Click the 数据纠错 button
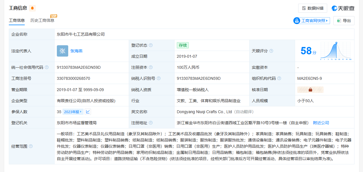 312,8
